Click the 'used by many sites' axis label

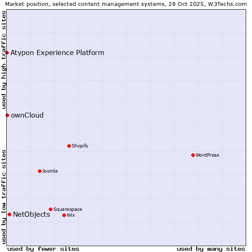point(211,249)
